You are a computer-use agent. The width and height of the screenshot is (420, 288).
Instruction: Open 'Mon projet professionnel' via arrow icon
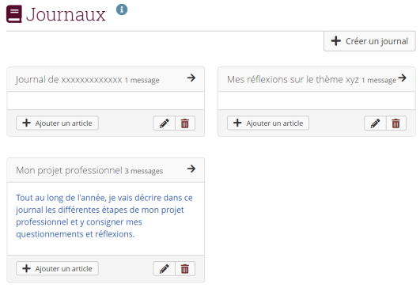191,169
